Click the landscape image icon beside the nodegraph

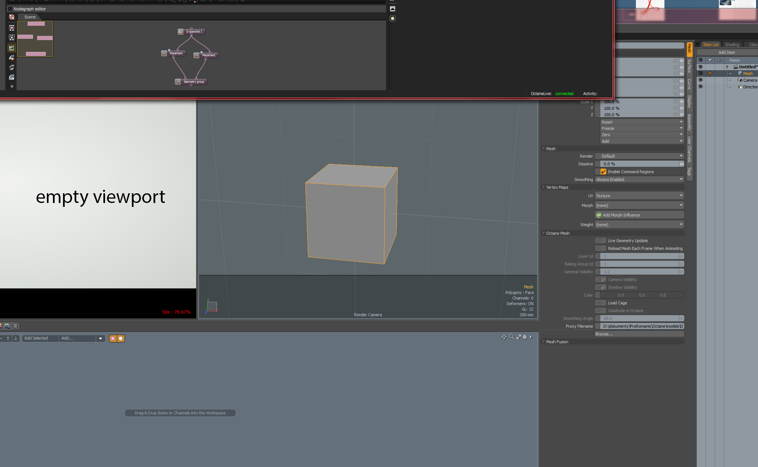pos(392,9)
